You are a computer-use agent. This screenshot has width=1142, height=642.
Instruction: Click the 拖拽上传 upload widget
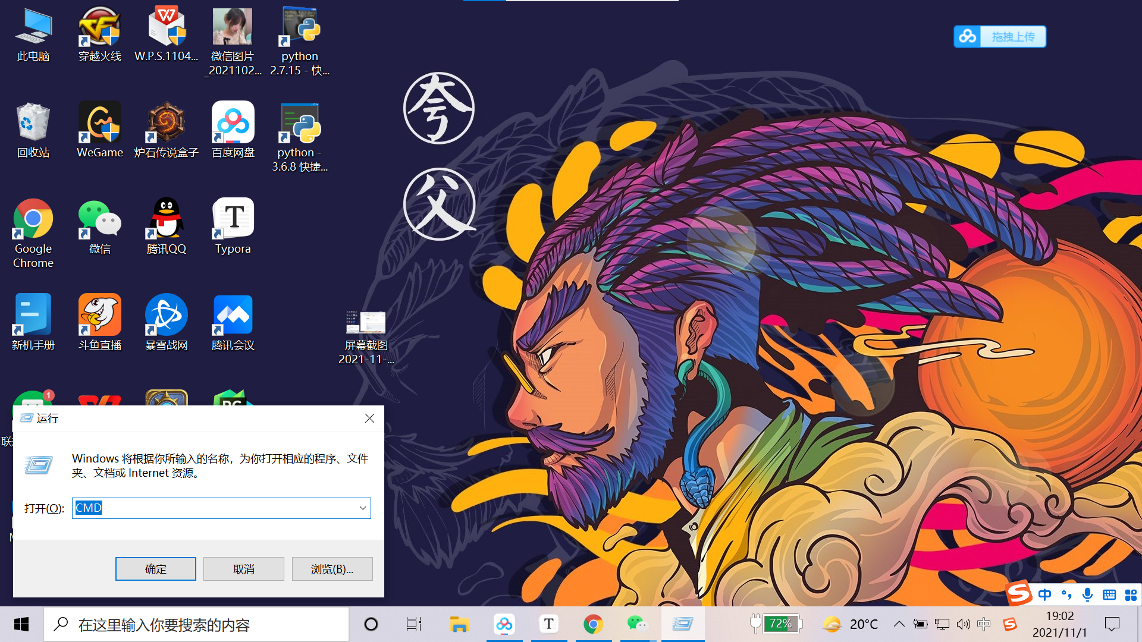999,37
